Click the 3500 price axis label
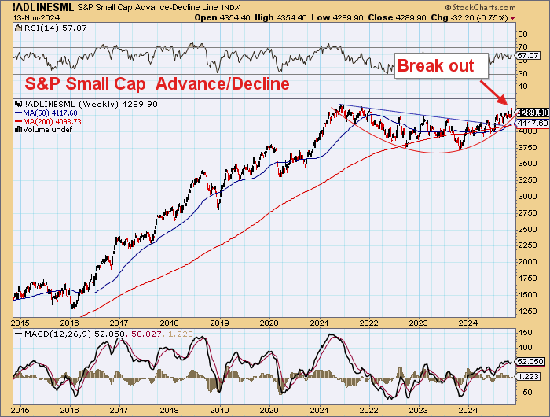The width and height of the screenshot is (550, 417). [x=527, y=164]
